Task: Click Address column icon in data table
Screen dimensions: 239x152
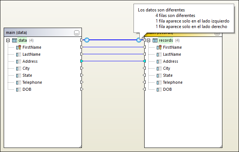Action: tap(18, 62)
